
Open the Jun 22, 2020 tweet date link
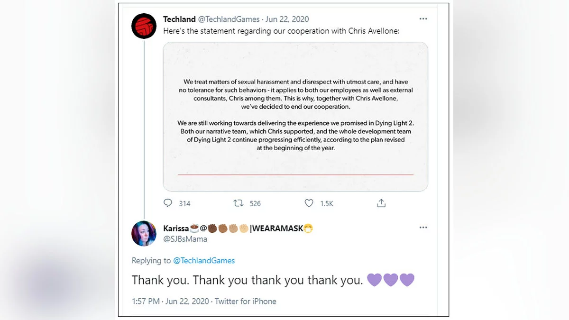[x=287, y=19]
